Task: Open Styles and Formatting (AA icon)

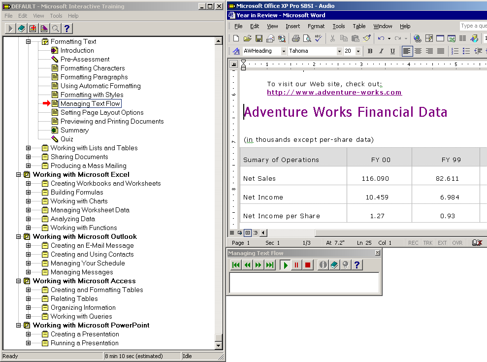Action: 236,51
